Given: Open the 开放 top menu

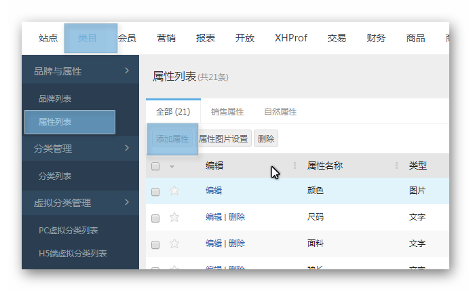Looking at the screenshot, I should coord(245,38).
